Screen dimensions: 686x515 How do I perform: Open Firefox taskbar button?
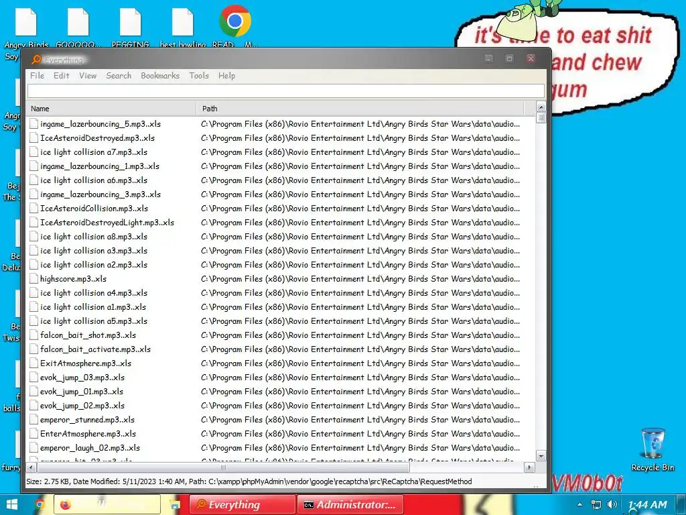click(108, 504)
